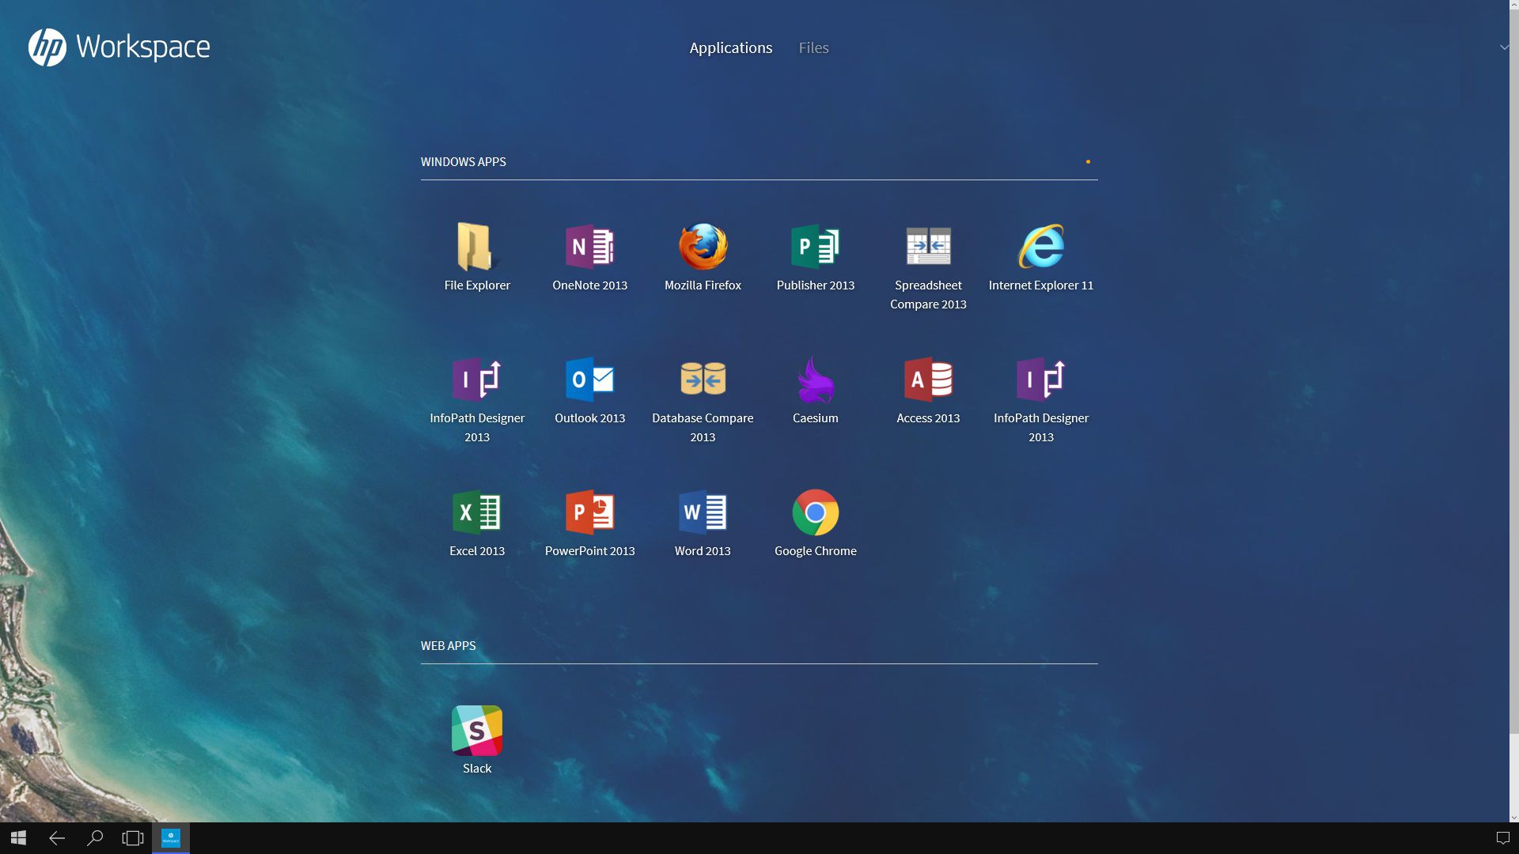The image size is (1519, 854).
Task: Expand the top-right chevron menu
Action: coord(1504,47)
